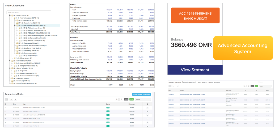This screenshot has width=279, height=133.
Task: Select account [1-1-3-1] Abdulrhman alhajri
Action: pyautogui.click(x=33, y=28)
